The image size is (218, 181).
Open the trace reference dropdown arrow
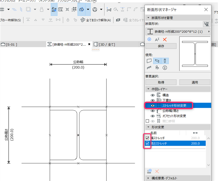[x=88, y=9]
